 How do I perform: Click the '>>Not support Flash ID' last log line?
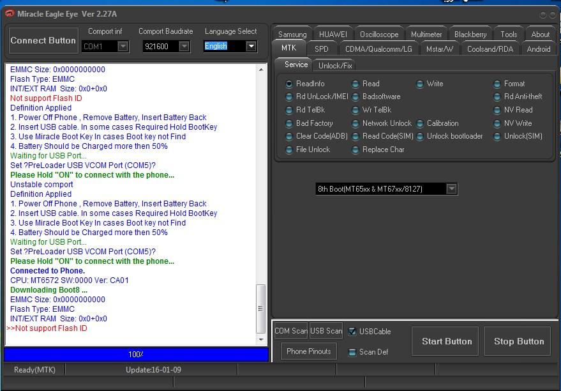[47, 328]
